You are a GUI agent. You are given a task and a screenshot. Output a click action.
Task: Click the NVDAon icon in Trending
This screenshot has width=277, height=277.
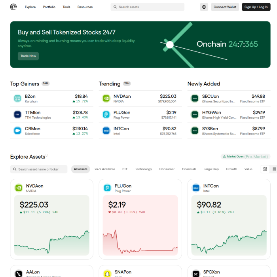point(106,99)
